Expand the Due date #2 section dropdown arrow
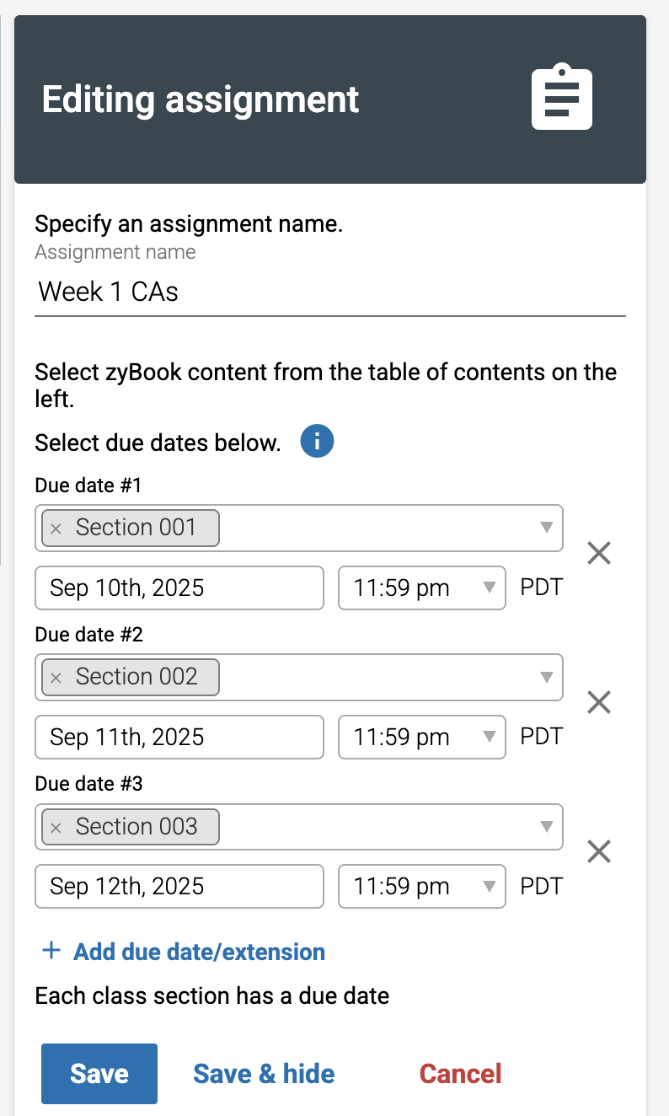This screenshot has height=1116, width=669. [546, 677]
